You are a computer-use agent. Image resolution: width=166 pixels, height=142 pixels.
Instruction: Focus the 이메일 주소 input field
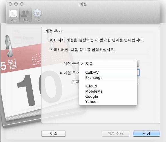coord(138,73)
